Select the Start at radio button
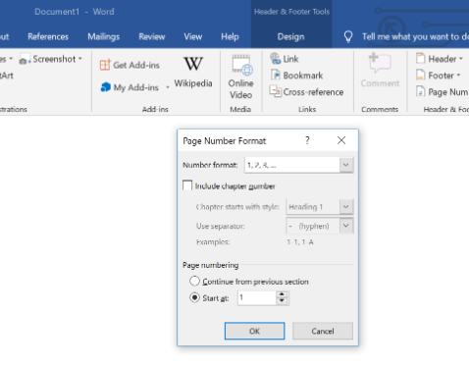The width and height of the screenshot is (469, 366). coord(194,297)
